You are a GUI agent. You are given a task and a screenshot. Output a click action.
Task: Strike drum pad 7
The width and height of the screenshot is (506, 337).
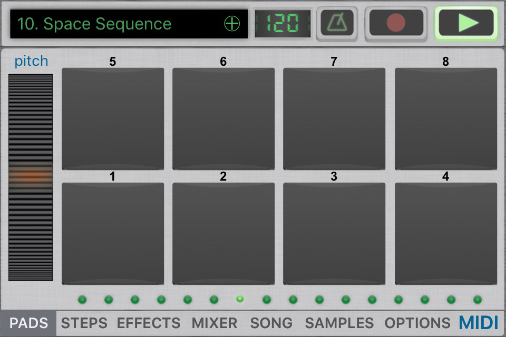pyautogui.click(x=334, y=118)
